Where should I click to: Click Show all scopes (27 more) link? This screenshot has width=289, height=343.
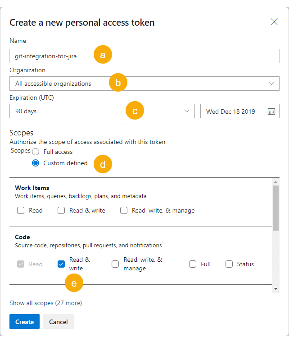click(x=45, y=303)
